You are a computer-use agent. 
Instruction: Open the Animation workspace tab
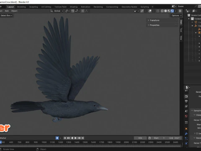pyautogui.click(x=85, y=7)
